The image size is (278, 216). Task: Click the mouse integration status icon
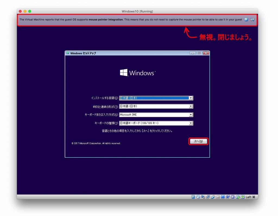(238, 197)
